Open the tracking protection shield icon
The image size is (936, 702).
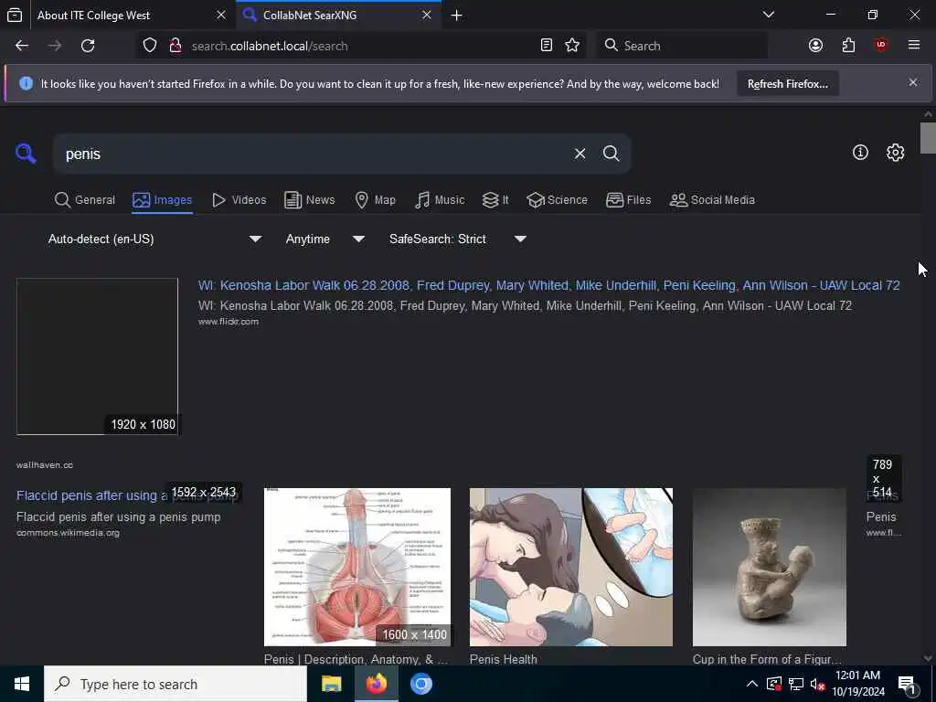pyautogui.click(x=150, y=46)
